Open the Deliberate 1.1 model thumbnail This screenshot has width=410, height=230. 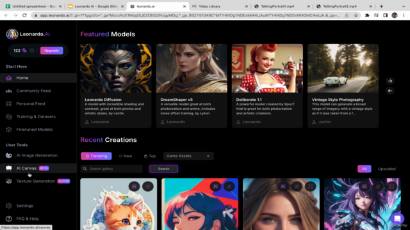click(x=267, y=68)
